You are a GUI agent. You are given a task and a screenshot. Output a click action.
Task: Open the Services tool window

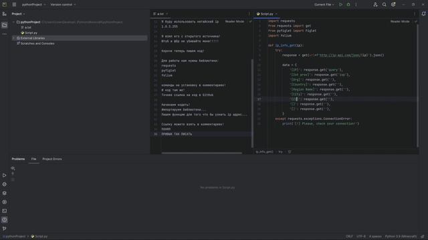[5, 202]
